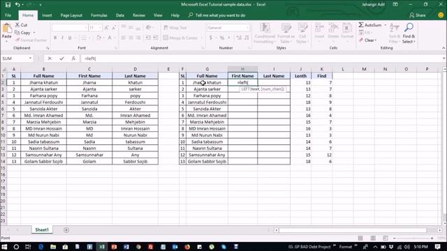Select row 7 header
Viewport: 447px width, 251px height.
coord(3,115)
